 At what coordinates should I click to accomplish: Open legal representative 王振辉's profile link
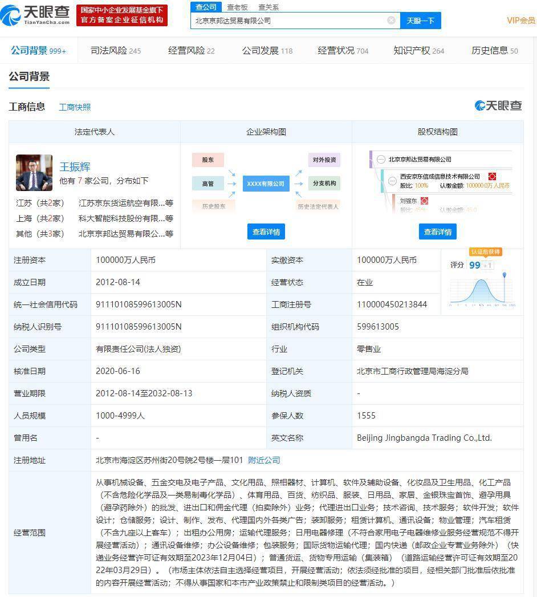coord(75,167)
